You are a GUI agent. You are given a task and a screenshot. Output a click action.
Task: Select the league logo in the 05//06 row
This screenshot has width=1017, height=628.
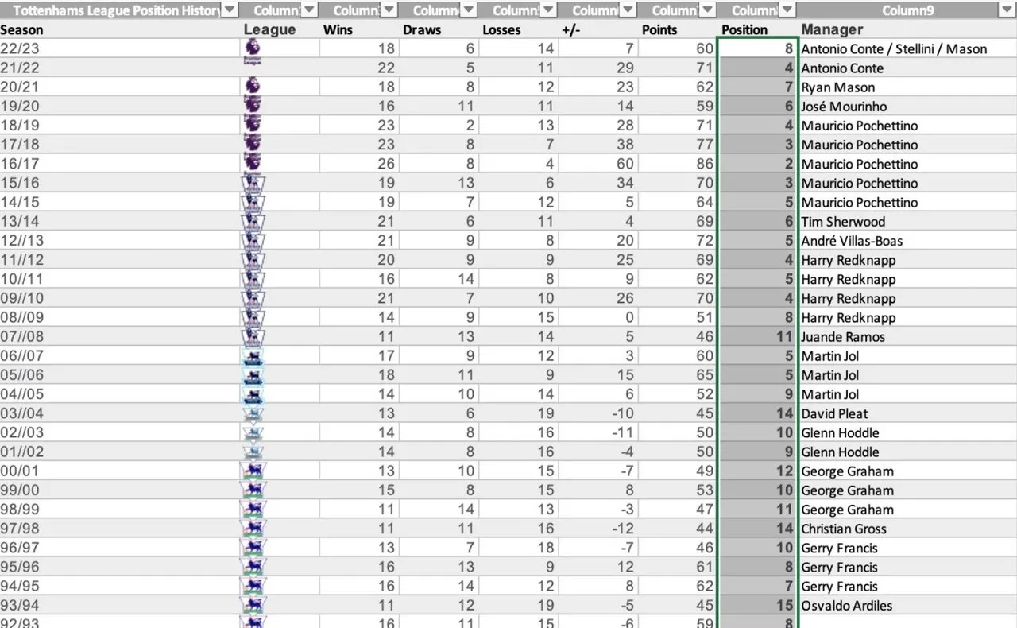pos(253,374)
